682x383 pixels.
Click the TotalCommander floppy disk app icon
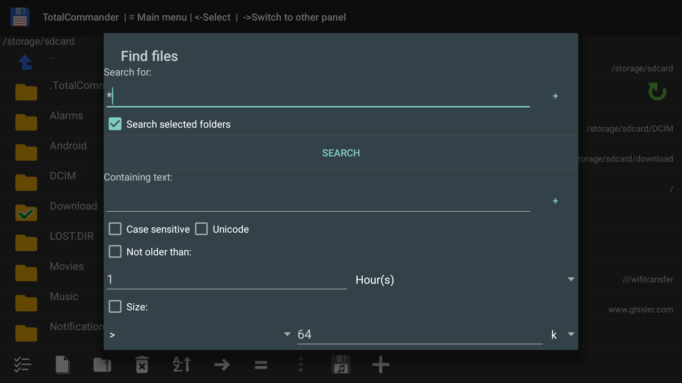(x=20, y=17)
